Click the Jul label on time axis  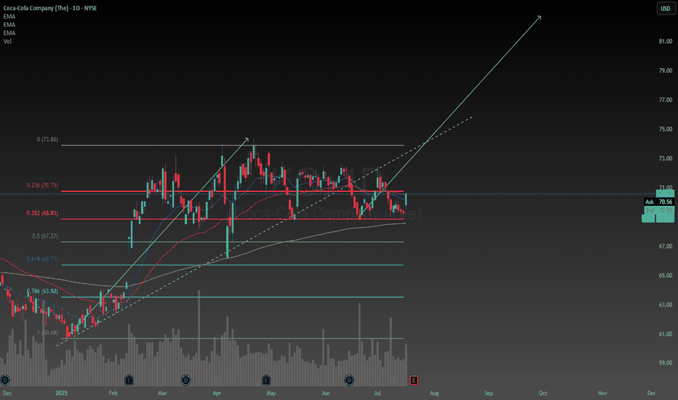[x=378, y=393]
